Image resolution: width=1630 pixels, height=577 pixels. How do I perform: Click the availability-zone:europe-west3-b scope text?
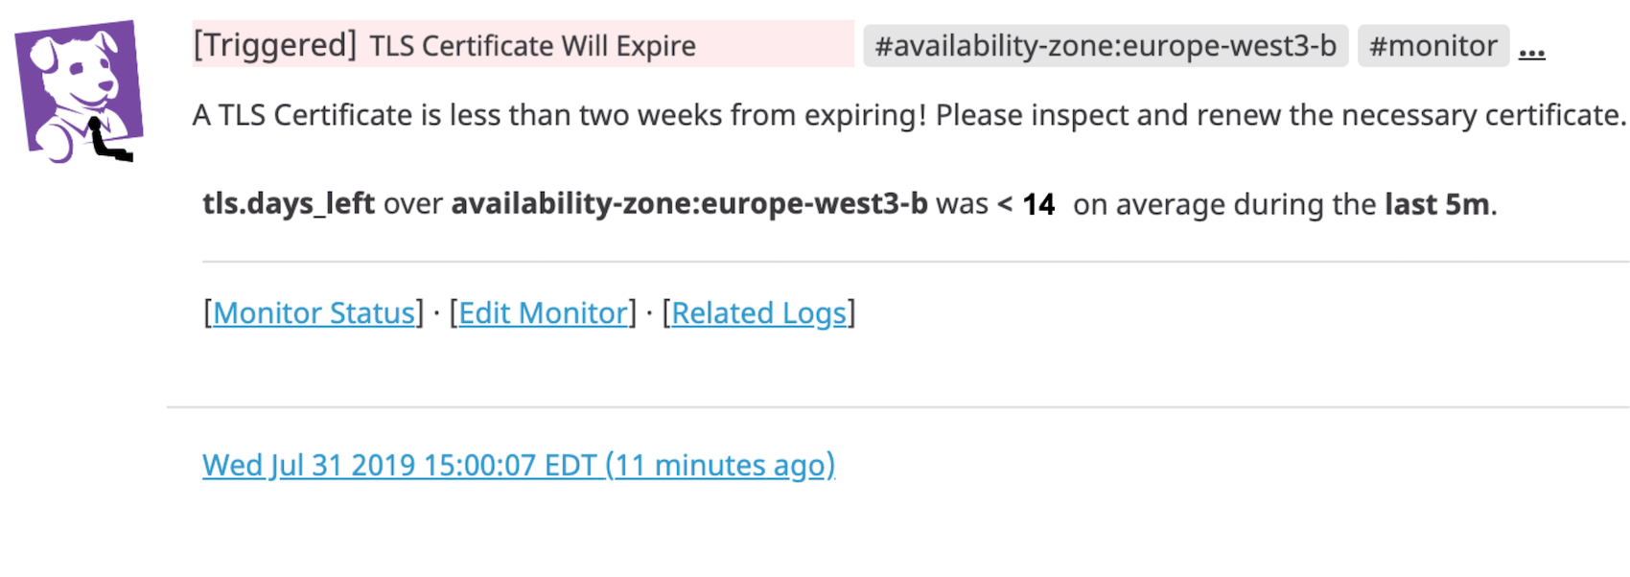(x=691, y=203)
